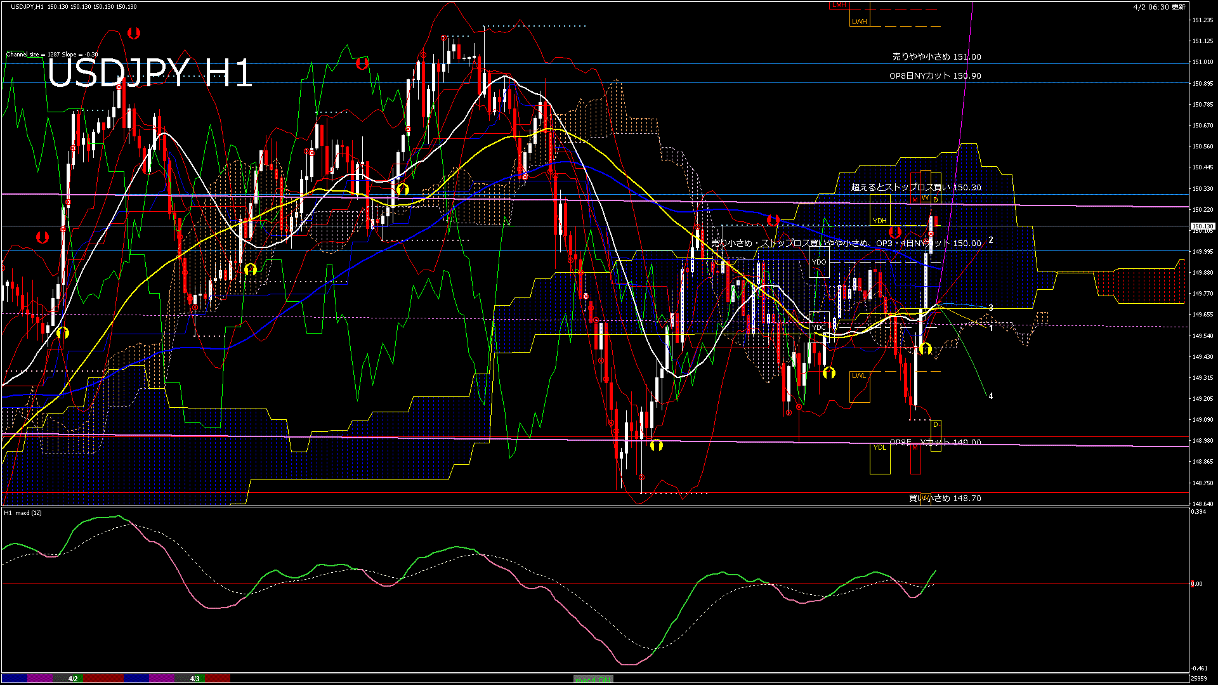The width and height of the screenshot is (1218, 685).
Task: Click the YDC yesterday-close marker box
Action: point(819,327)
